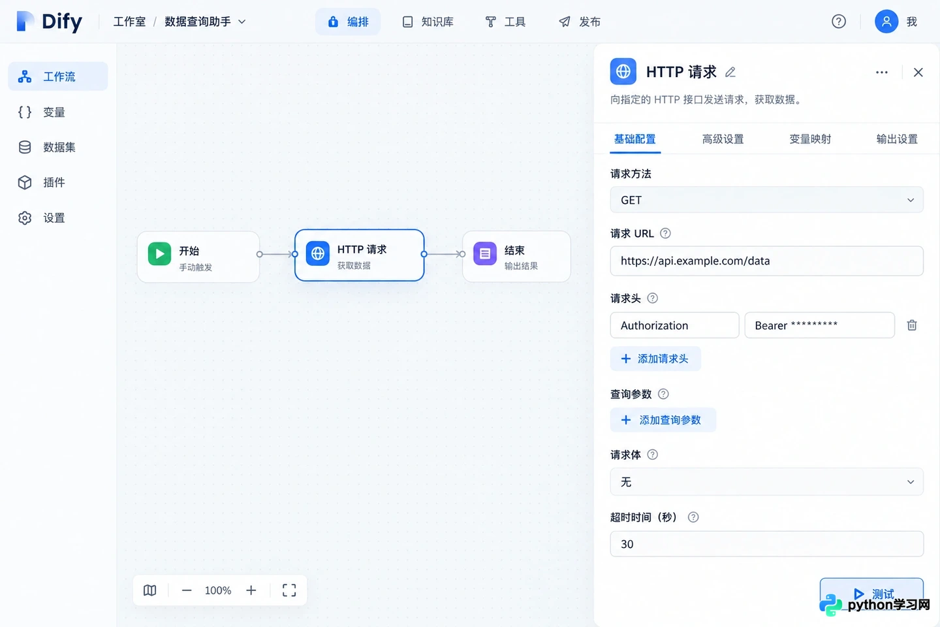Zoom in with the plus icon
This screenshot has width=940, height=627.
(251, 590)
